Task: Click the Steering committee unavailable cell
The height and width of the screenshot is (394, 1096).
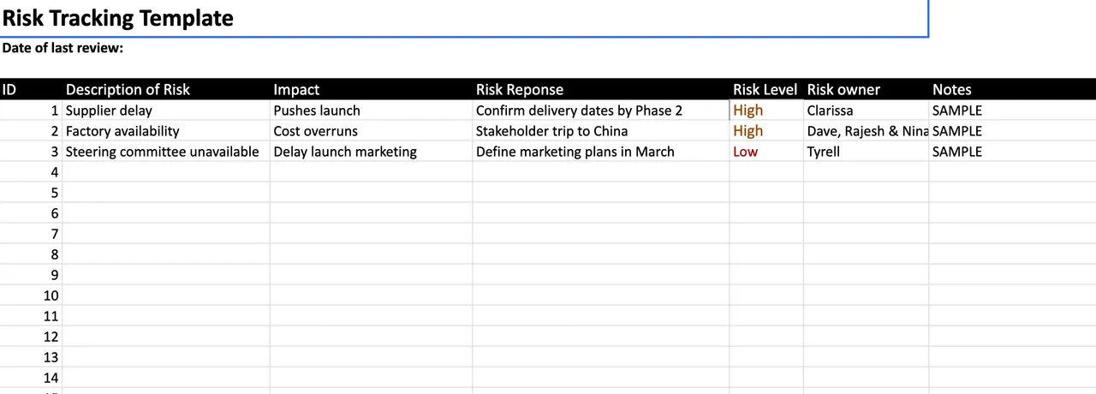Action: [166, 152]
